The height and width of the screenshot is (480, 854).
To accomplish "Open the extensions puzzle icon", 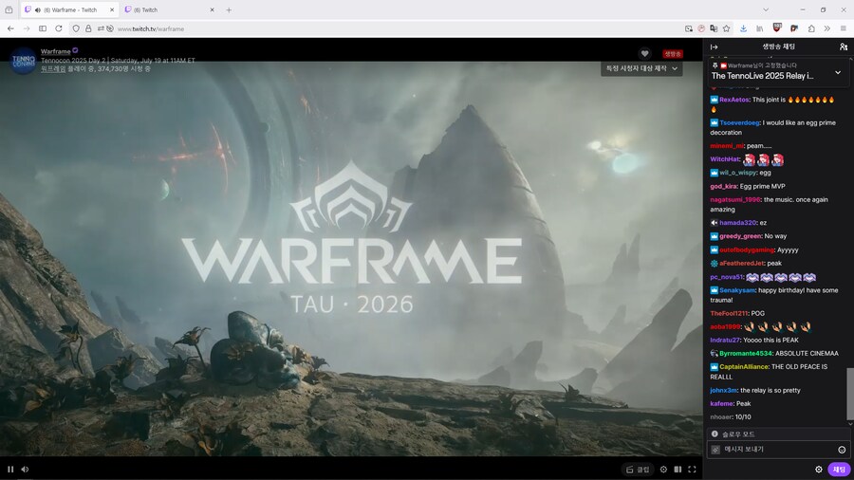I will pyautogui.click(x=811, y=28).
